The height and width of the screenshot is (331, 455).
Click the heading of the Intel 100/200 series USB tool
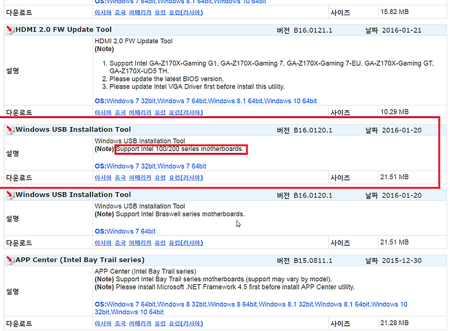(x=73, y=129)
